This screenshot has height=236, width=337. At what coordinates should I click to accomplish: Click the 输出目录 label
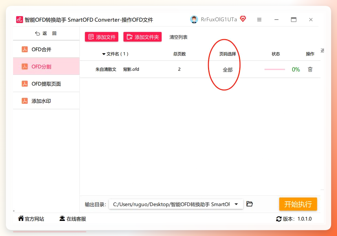(x=96, y=204)
